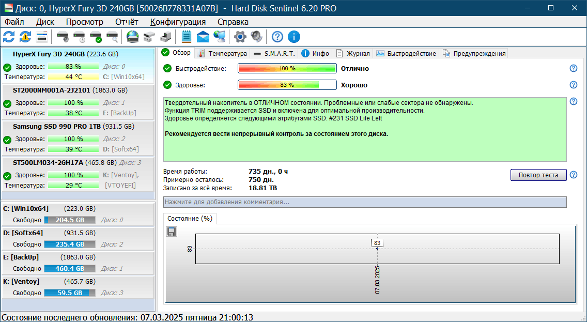587x322 pixels.
Task: Click the help icon beside the Повтор теста button
Action: (x=573, y=175)
